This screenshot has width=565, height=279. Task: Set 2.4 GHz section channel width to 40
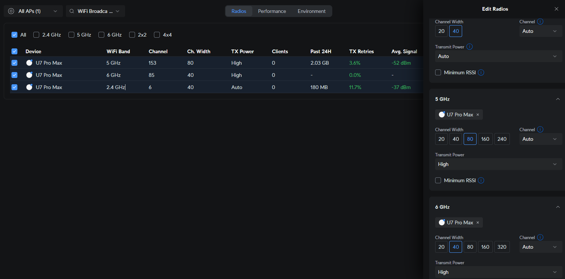(456, 31)
